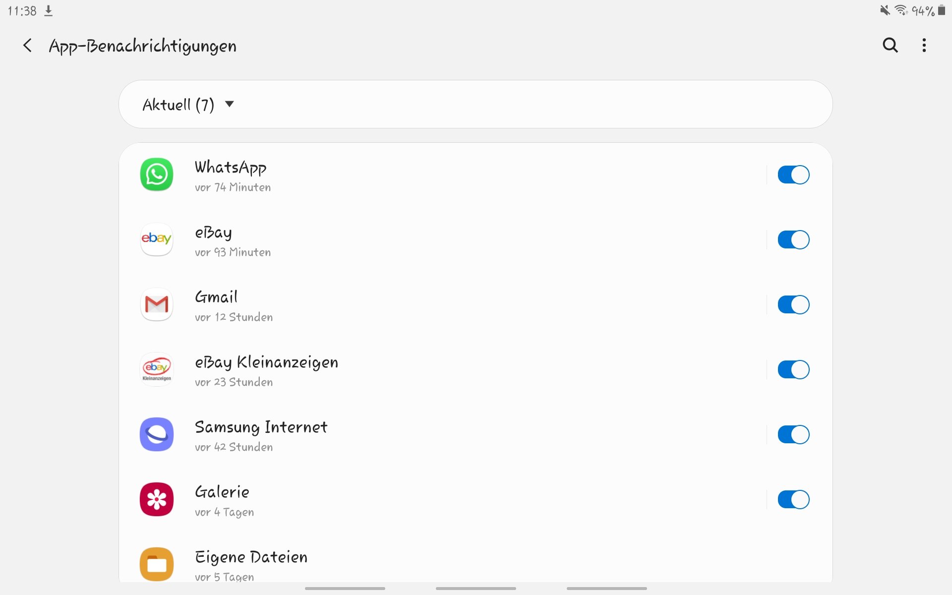
Task: Disable Samsung Internet notifications toggle
Action: 793,434
